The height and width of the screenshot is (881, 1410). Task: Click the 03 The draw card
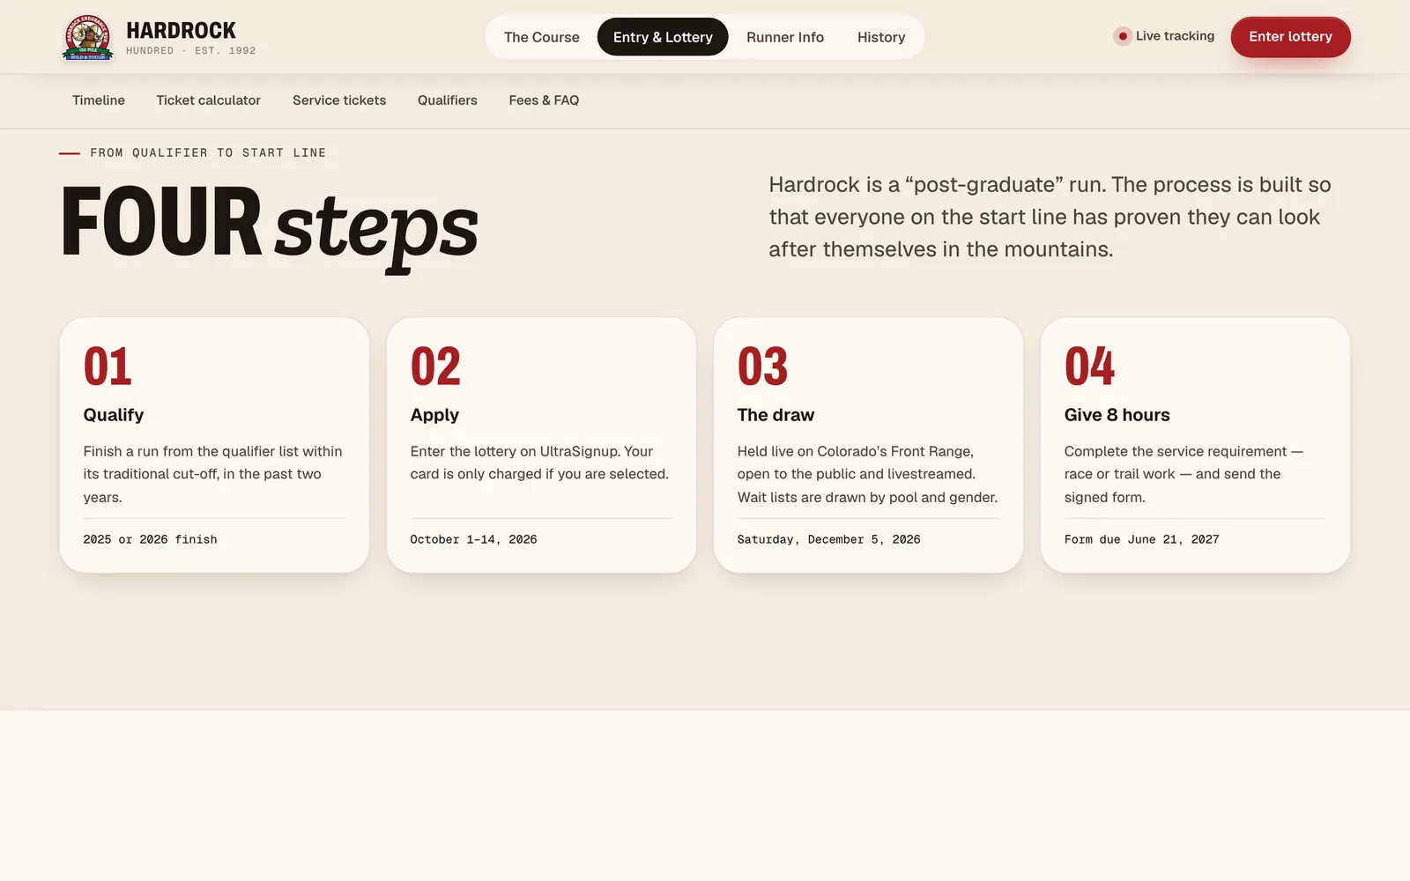pyautogui.click(x=868, y=445)
